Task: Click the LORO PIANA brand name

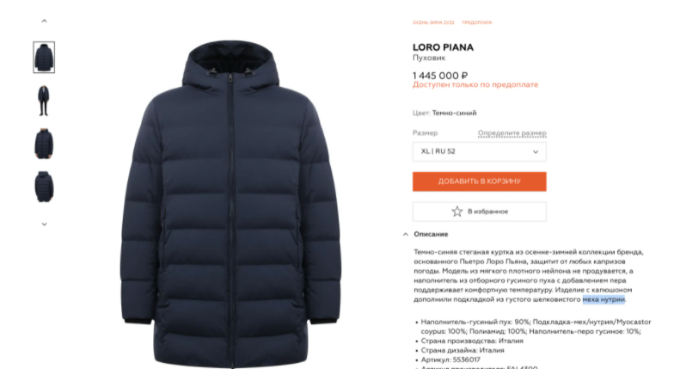Action: coord(443,47)
